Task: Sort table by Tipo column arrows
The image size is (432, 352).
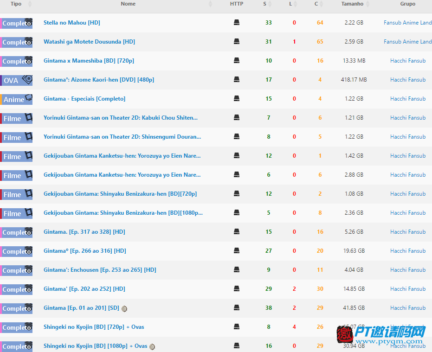Action: pos(30,4)
